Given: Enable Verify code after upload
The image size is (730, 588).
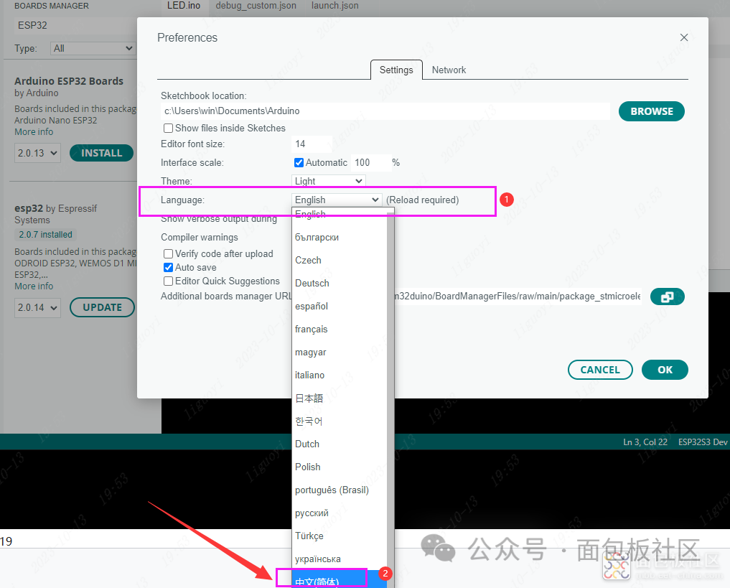Looking at the screenshot, I should pyautogui.click(x=168, y=253).
